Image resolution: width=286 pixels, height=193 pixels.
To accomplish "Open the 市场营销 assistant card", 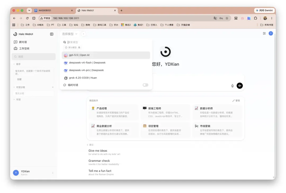I will pyautogui.click(x=217, y=130).
